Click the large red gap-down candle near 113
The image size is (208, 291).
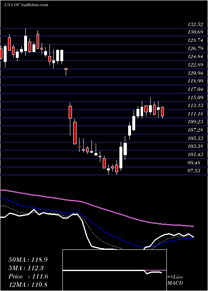pos(70,112)
